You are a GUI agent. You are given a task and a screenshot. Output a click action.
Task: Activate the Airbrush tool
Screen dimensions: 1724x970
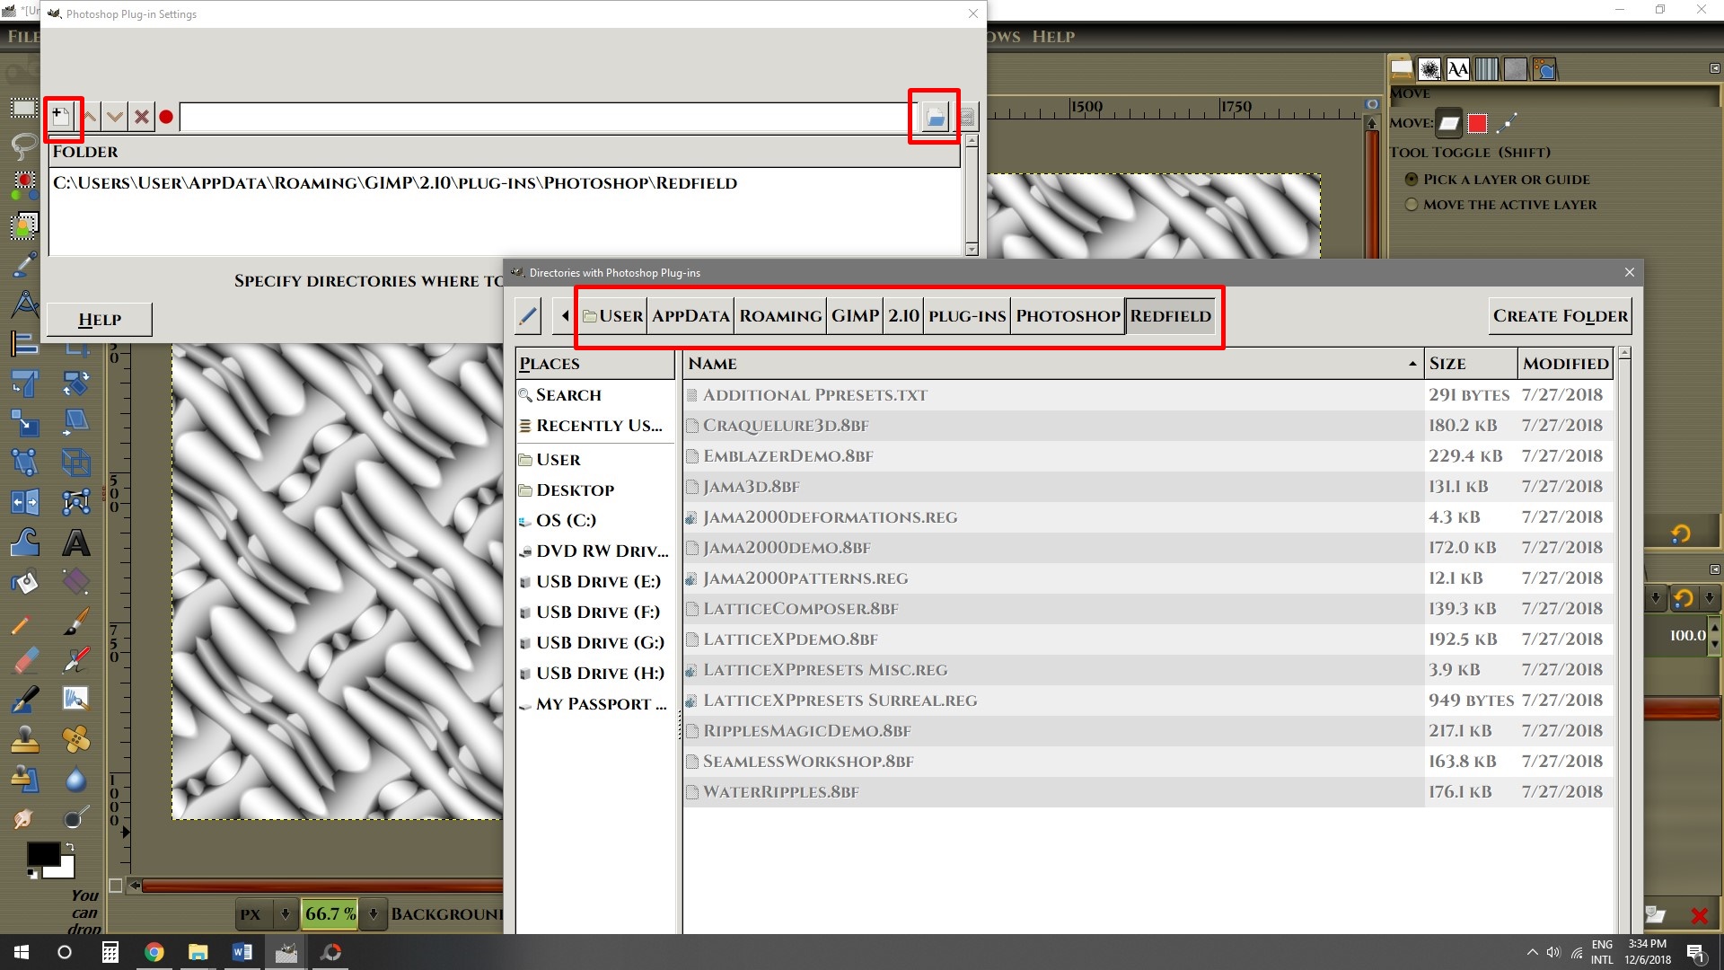tap(76, 661)
